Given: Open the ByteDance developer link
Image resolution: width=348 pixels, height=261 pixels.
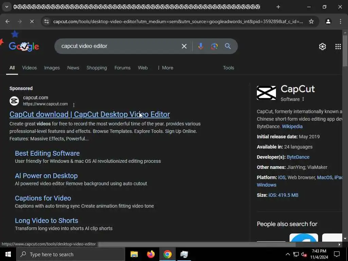Looking at the screenshot, I should (298, 157).
